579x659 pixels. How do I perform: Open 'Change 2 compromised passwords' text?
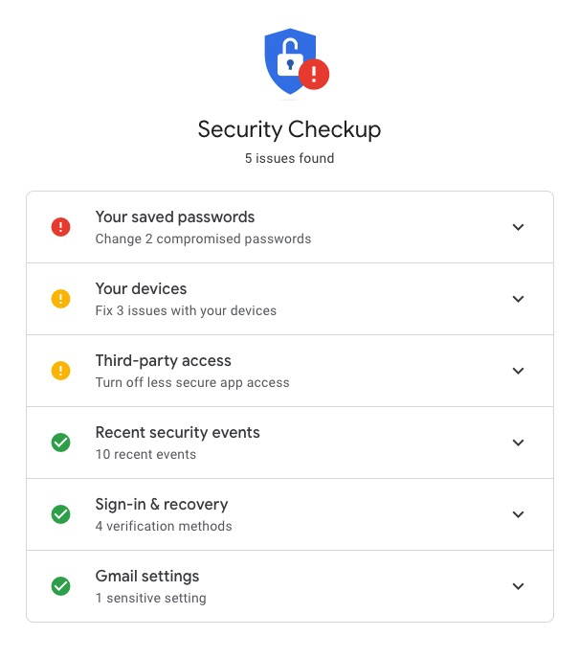[x=203, y=239]
